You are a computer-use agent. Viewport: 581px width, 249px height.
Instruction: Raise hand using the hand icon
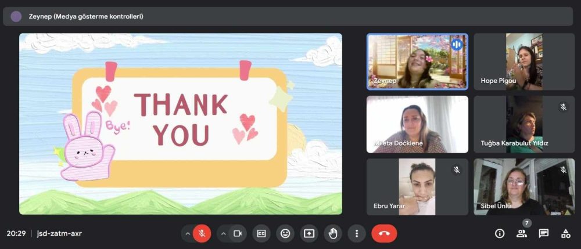tap(333, 233)
